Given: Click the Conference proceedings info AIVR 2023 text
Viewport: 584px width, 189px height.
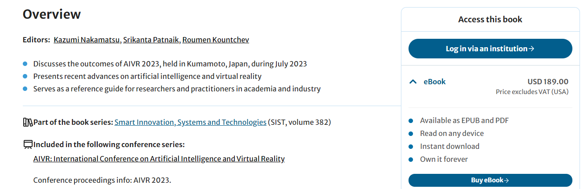Looking at the screenshot, I should tap(102, 181).
